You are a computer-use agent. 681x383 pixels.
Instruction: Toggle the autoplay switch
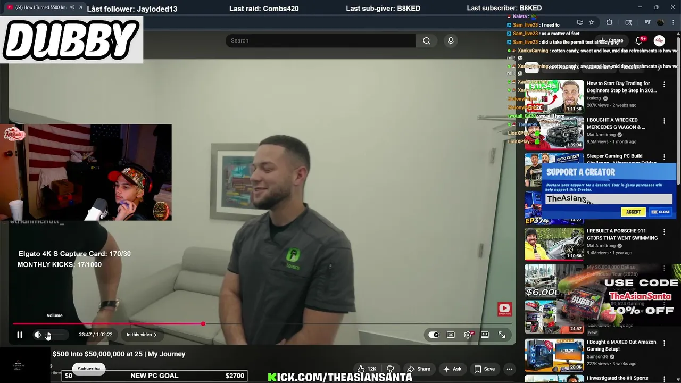434,335
